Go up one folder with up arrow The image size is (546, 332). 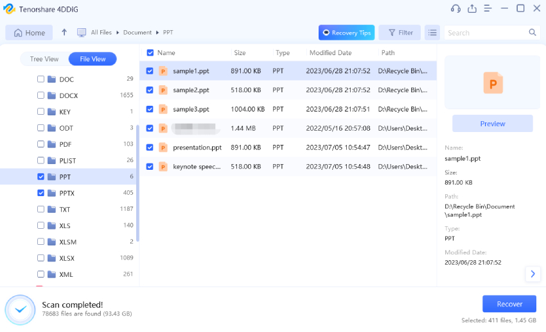(x=64, y=32)
